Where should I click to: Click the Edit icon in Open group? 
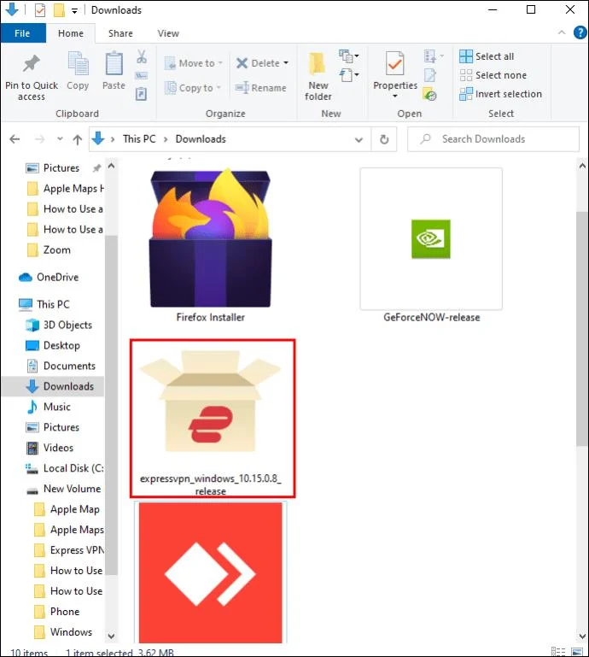[430, 75]
